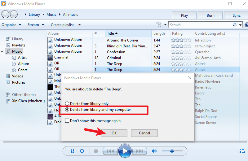248x161 pixels.
Task: Select Music in the navigation pane
Action: tap(17, 51)
